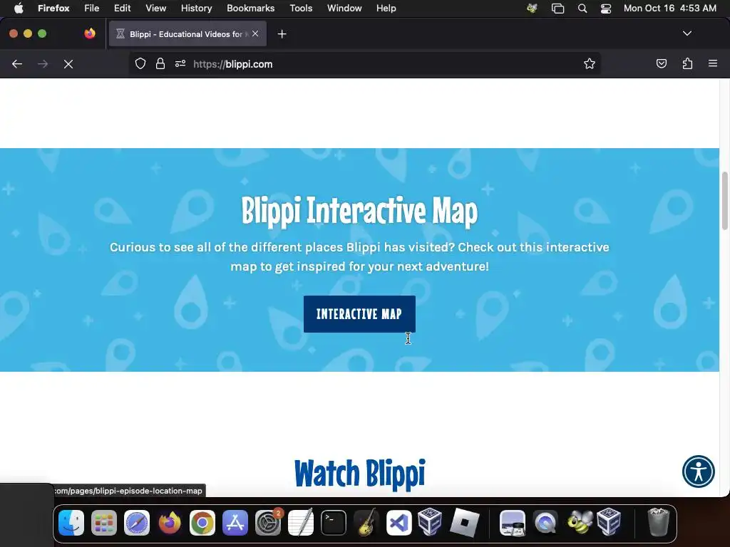Launch Roblox from the Dock
730x547 pixels.
465,523
